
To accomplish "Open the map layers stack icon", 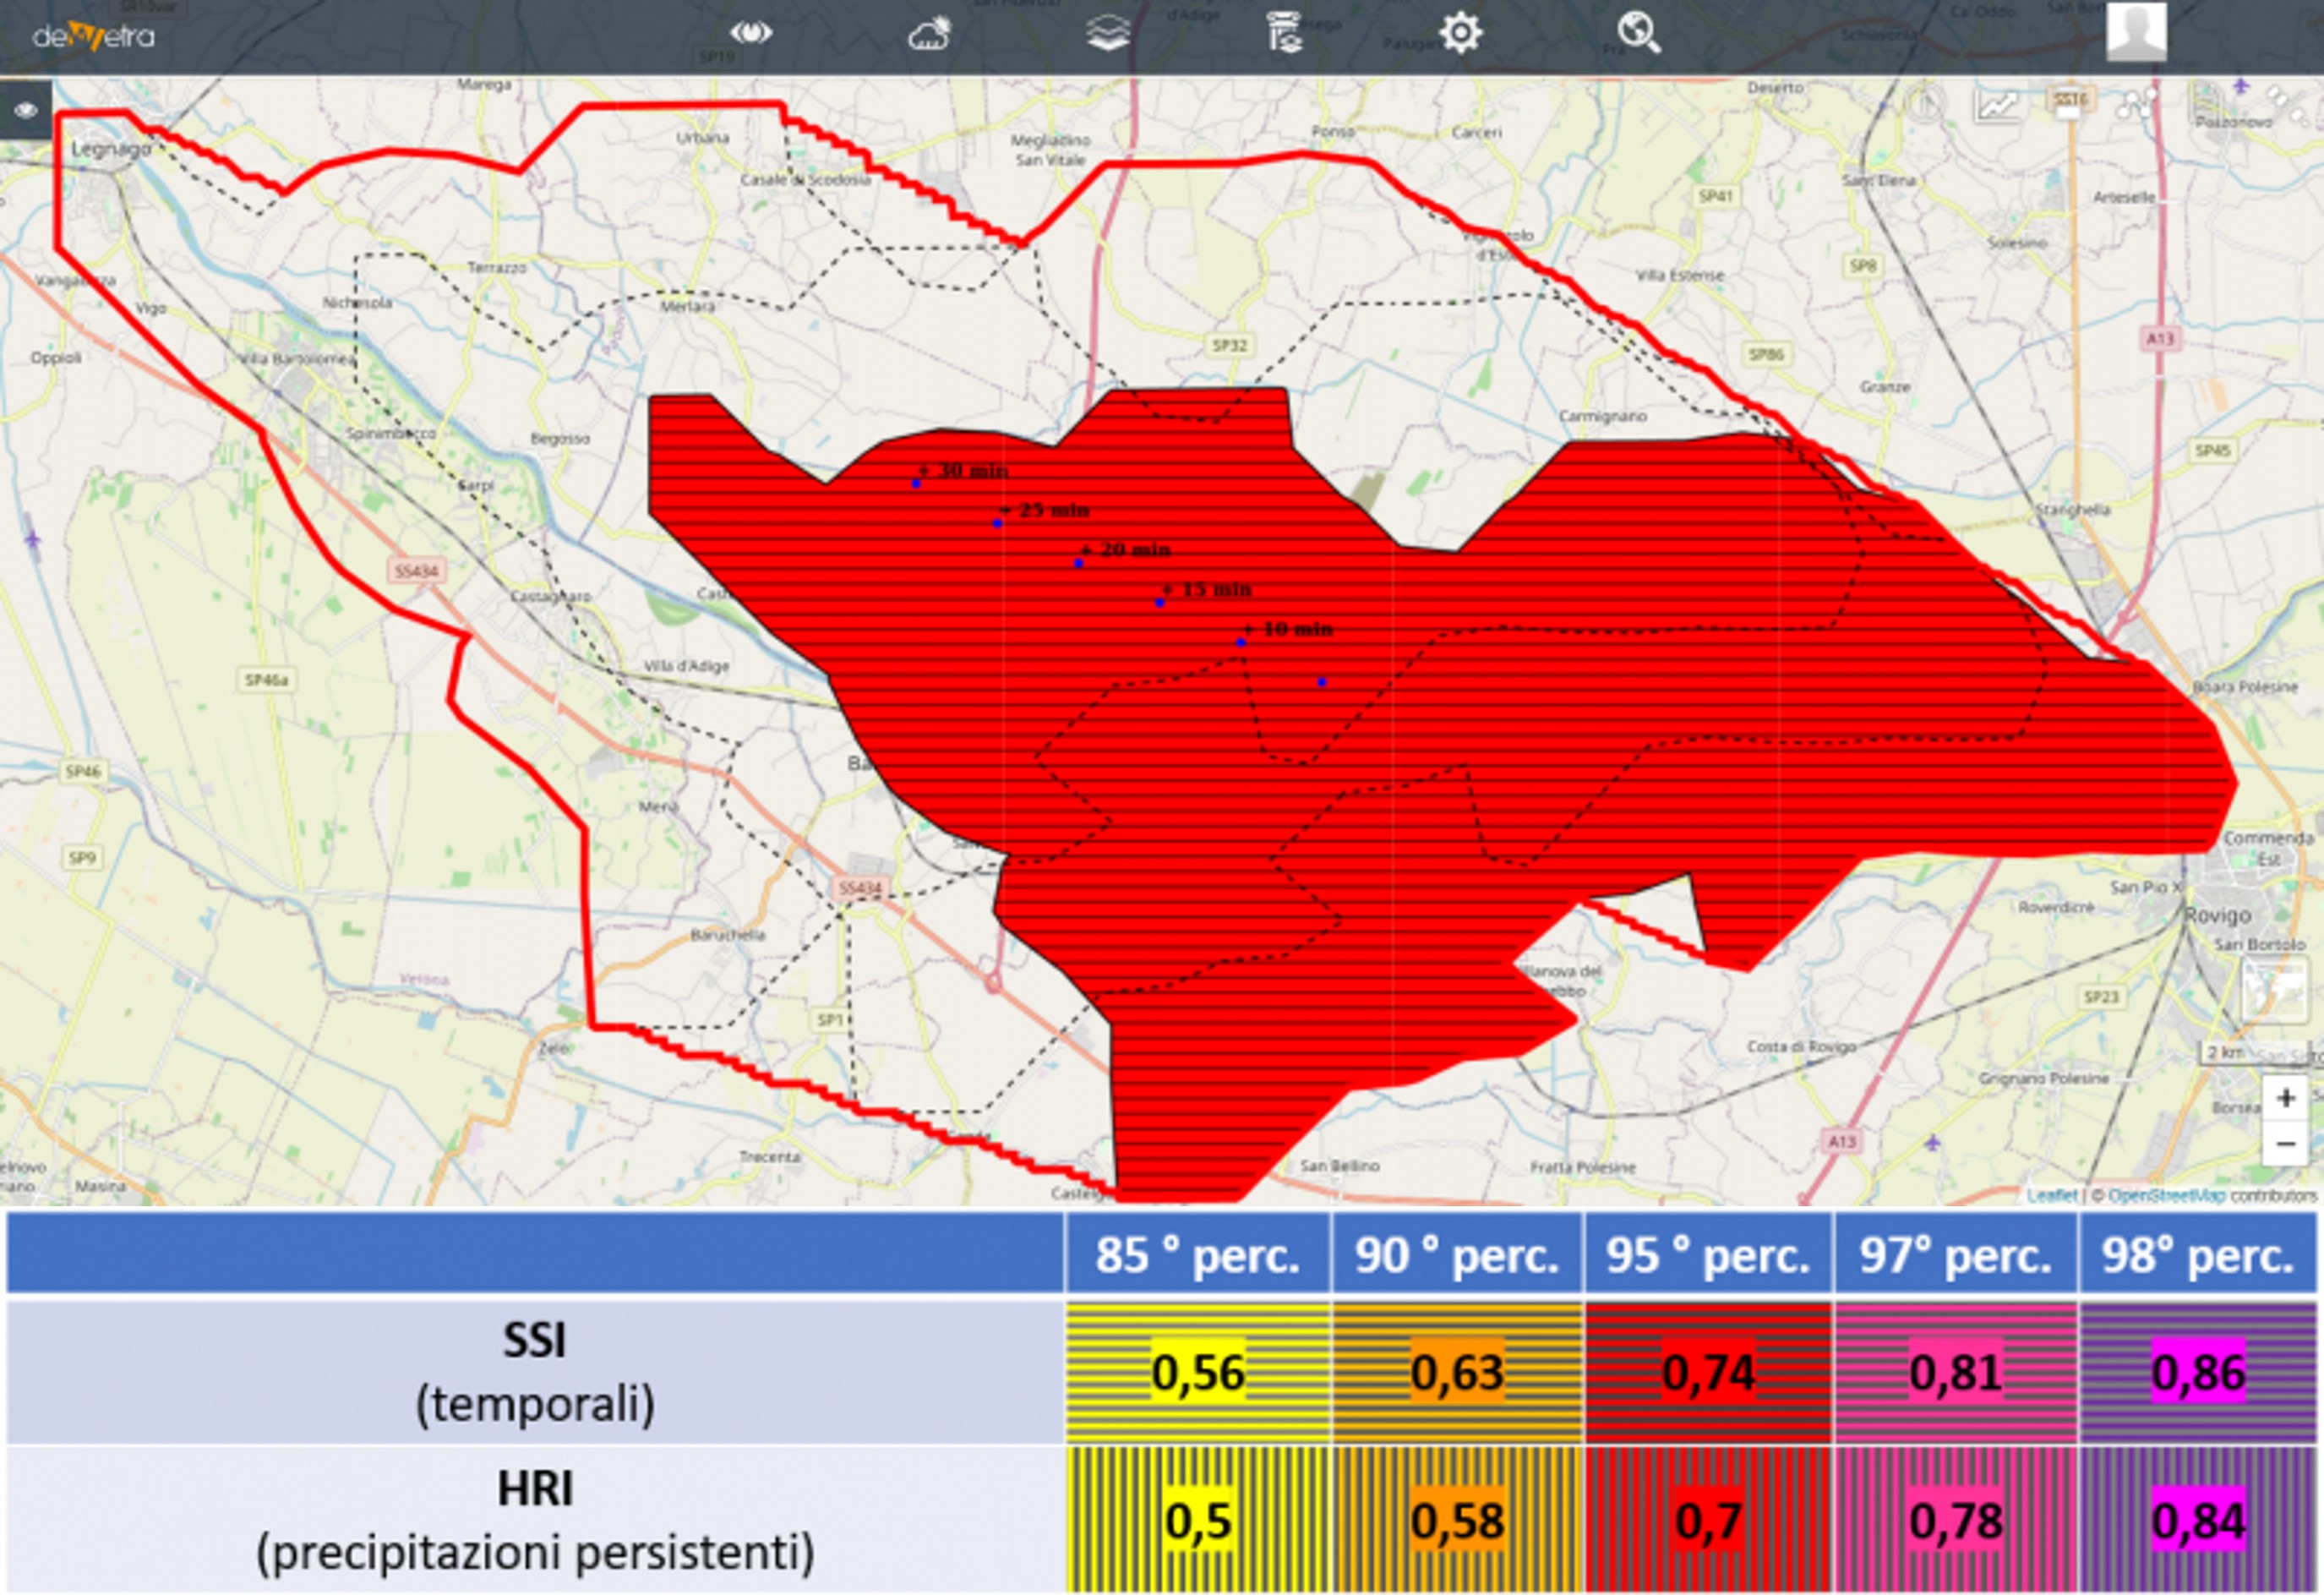I will pos(1108,33).
